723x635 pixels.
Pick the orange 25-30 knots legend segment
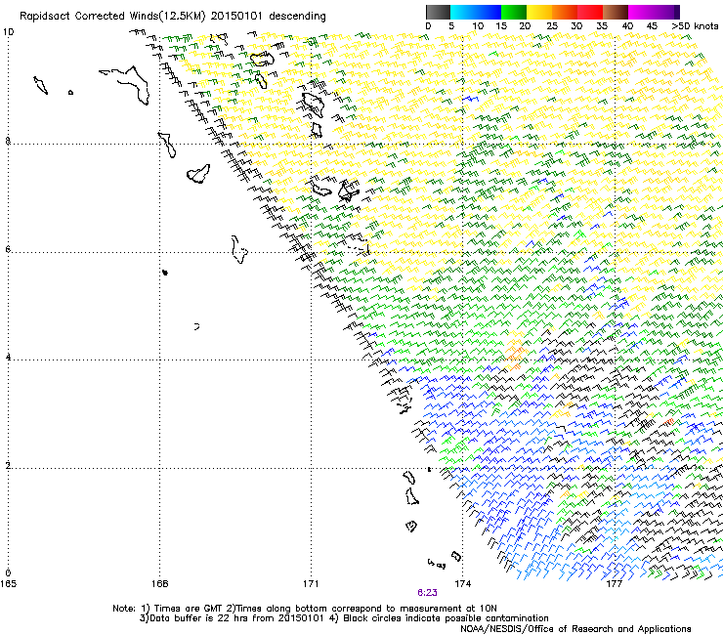tap(565, 12)
